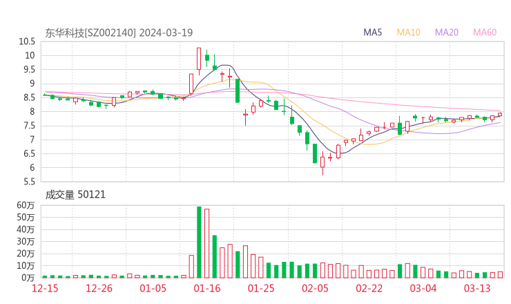Click the 12-15 date axis label
Image resolution: width=511 pixels, height=304 pixels.
pyautogui.click(x=45, y=288)
